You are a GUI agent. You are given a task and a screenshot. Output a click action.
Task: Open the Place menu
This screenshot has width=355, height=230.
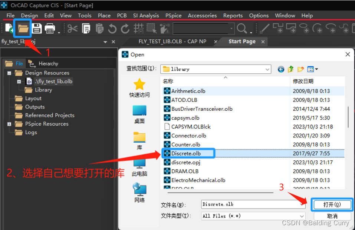(x=104, y=16)
